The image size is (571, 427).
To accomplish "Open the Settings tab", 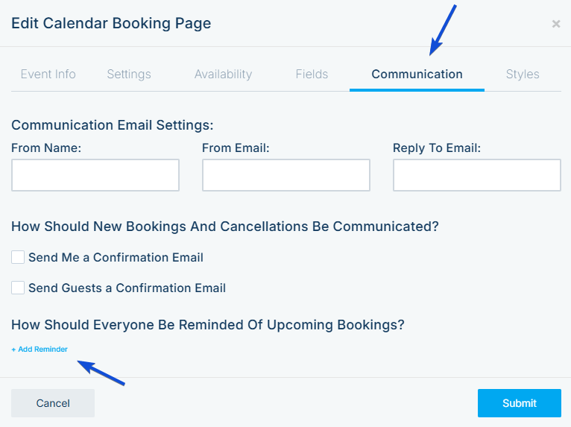I will tap(129, 75).
